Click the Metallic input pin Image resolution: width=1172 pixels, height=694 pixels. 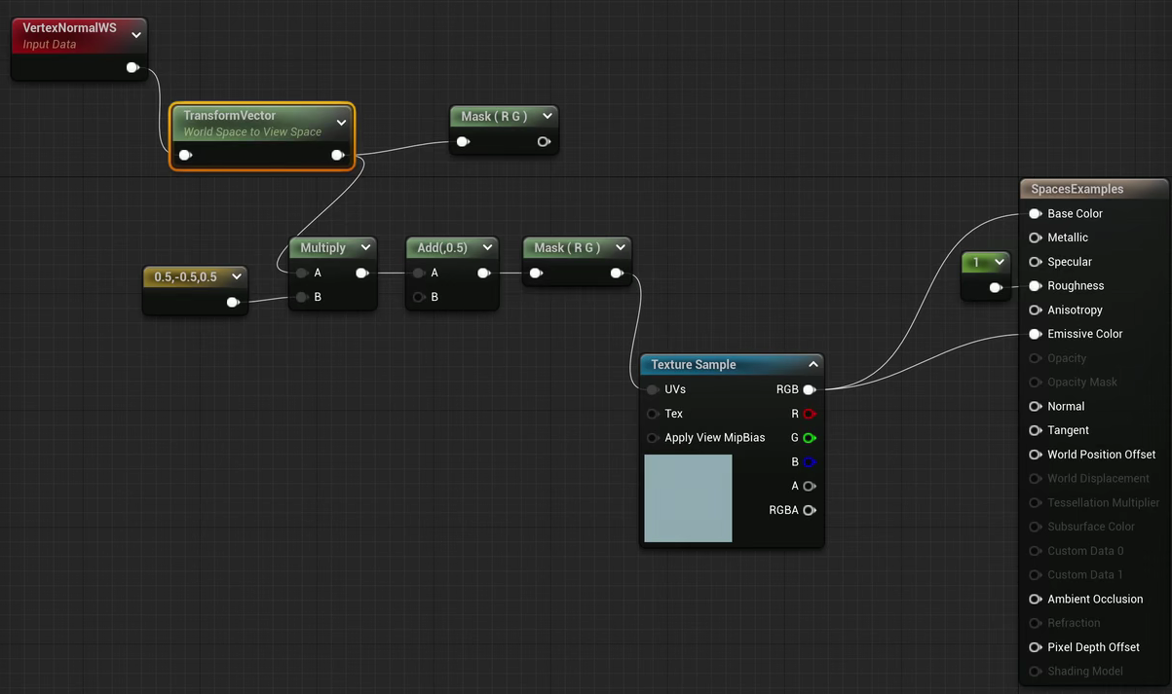1036,237
